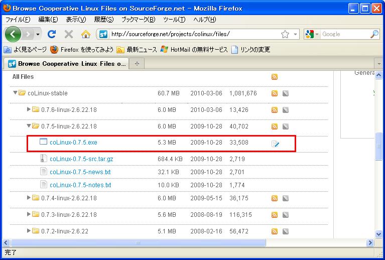
Task: Bookmark this page with the star icon
Action: click(285, 34)
